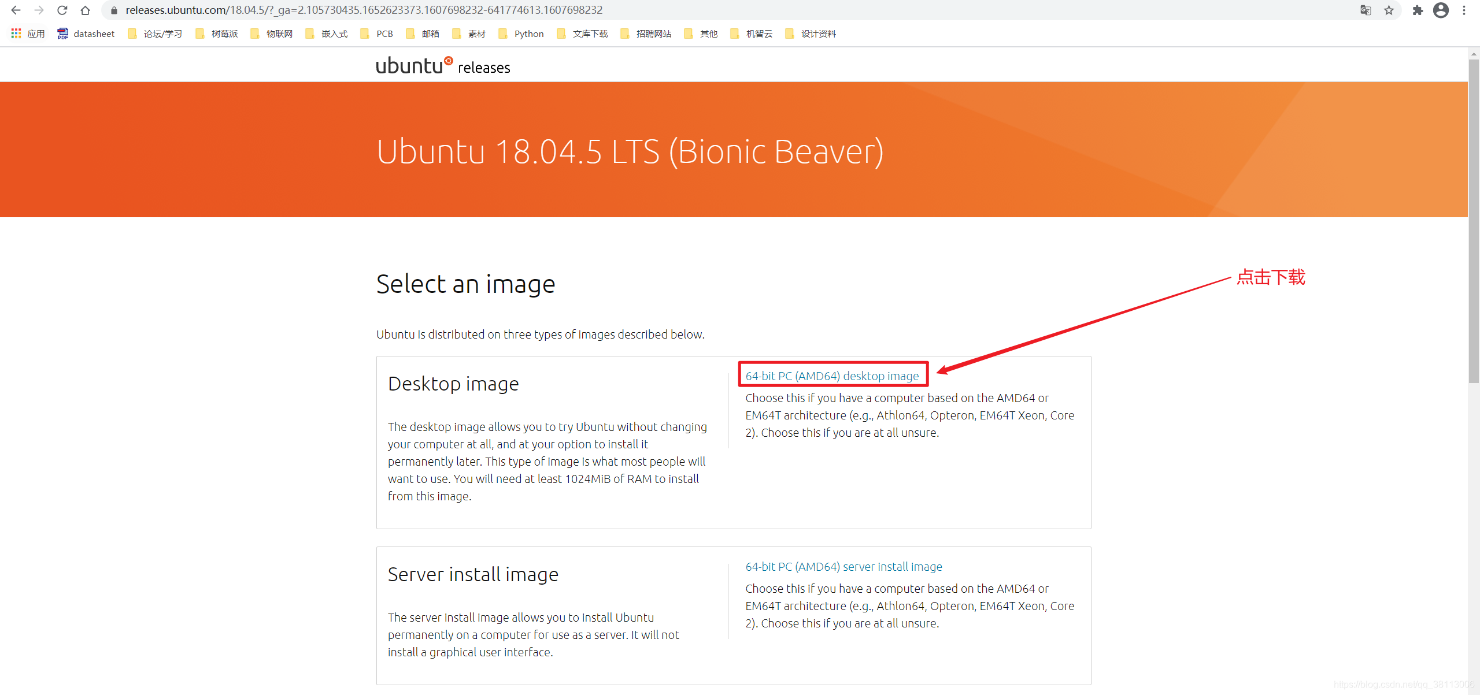Download 64-bit PC (AMD64) desktop image
This screenshot has width=1480, height=695.
(x=832, y=376)
